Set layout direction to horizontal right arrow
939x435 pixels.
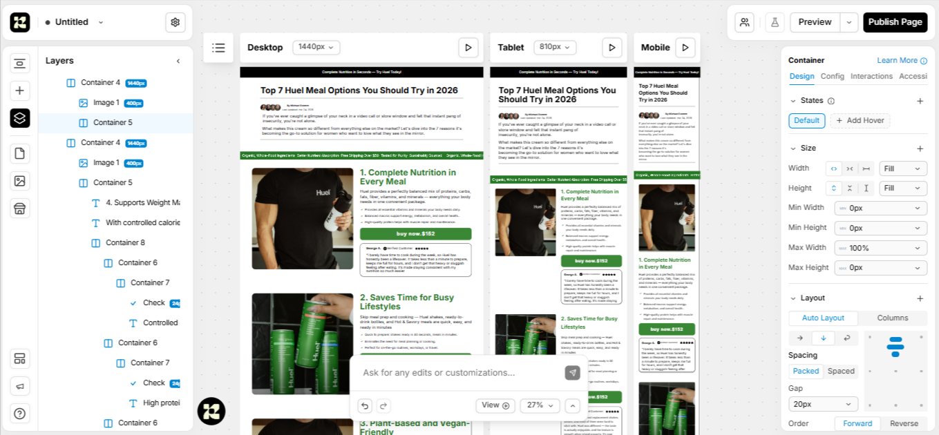tap(800, 338)
